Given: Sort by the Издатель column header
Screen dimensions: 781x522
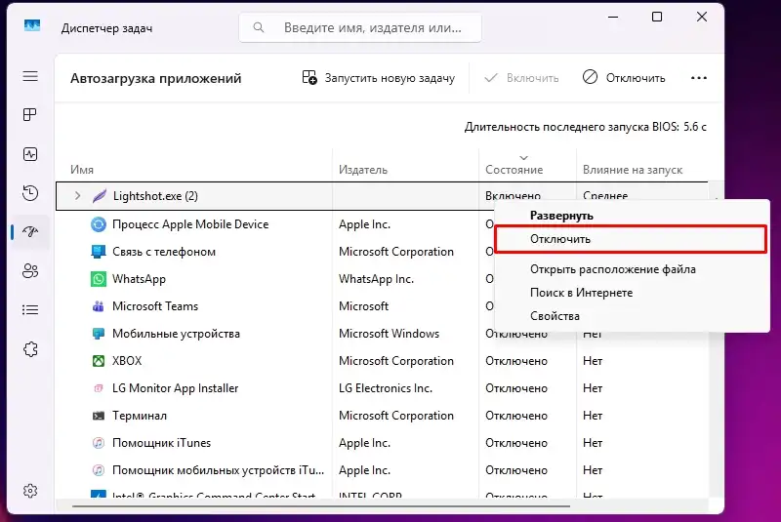Looking at the screenshot, I should click(363, 170).
